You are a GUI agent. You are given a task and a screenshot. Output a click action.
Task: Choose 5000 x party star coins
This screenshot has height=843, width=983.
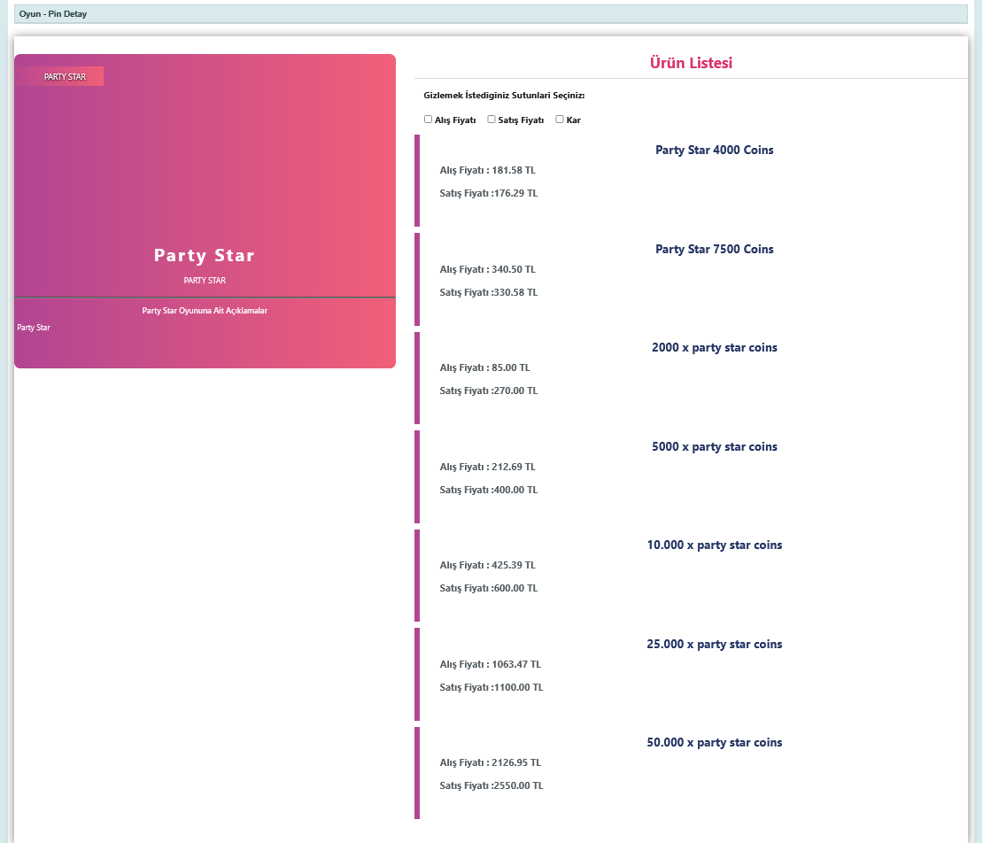(x=714, y=447)
